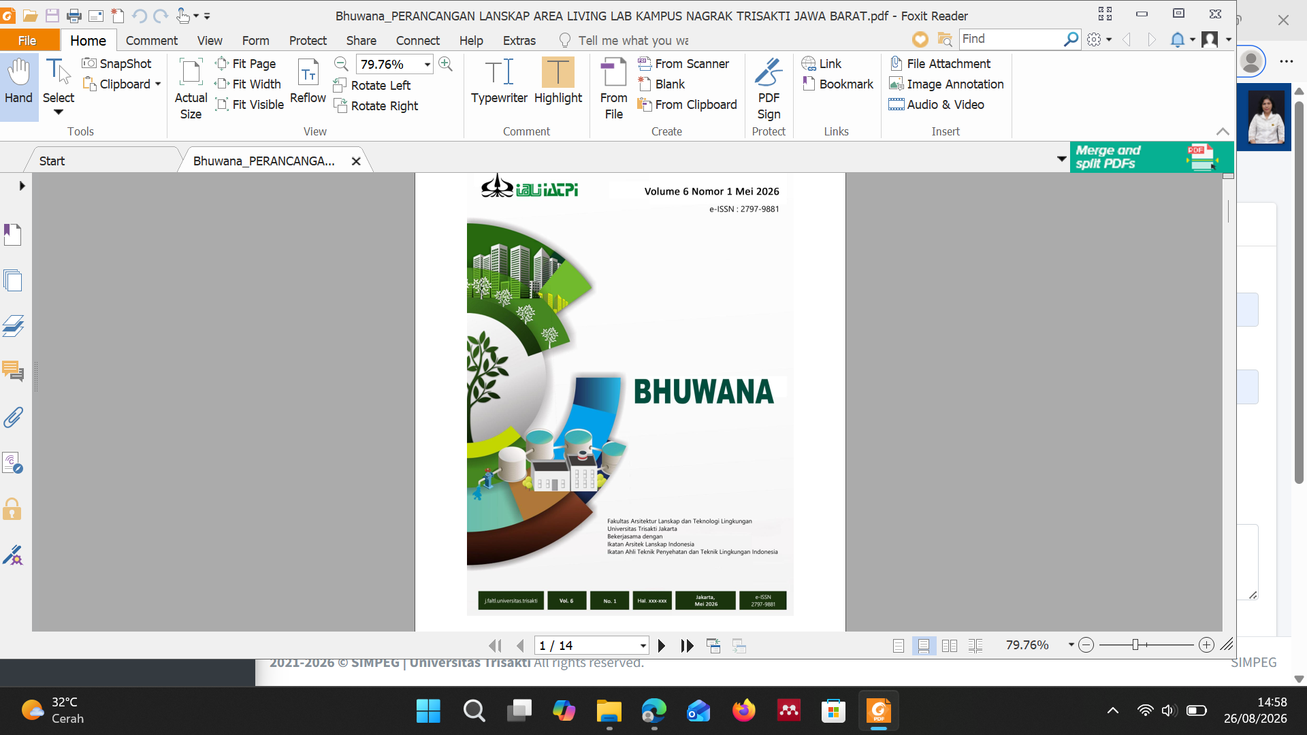
Task: Switch to the Share ribbon tab
Action: [361, 40]
